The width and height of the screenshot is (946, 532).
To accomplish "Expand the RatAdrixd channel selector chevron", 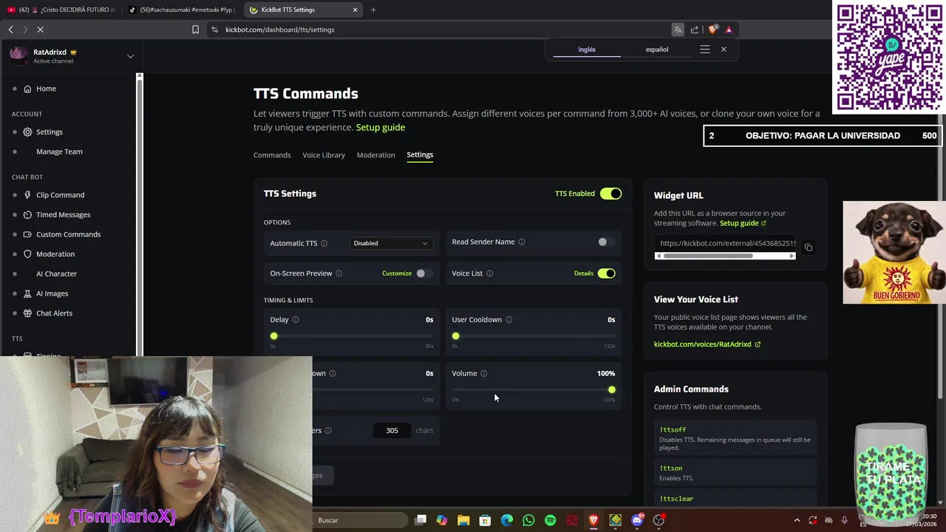I will [130, 56].
